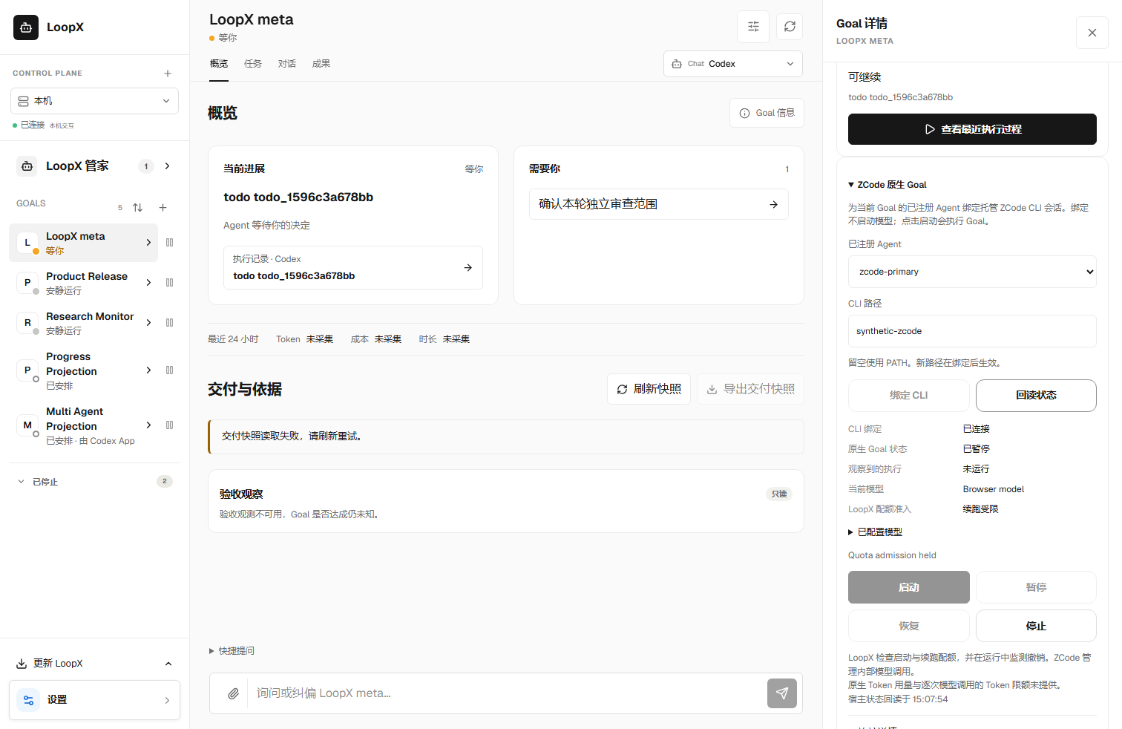Expand the Product Release chevron
Viewport: 1122px width, 729px height.
[x=148, y=283]
